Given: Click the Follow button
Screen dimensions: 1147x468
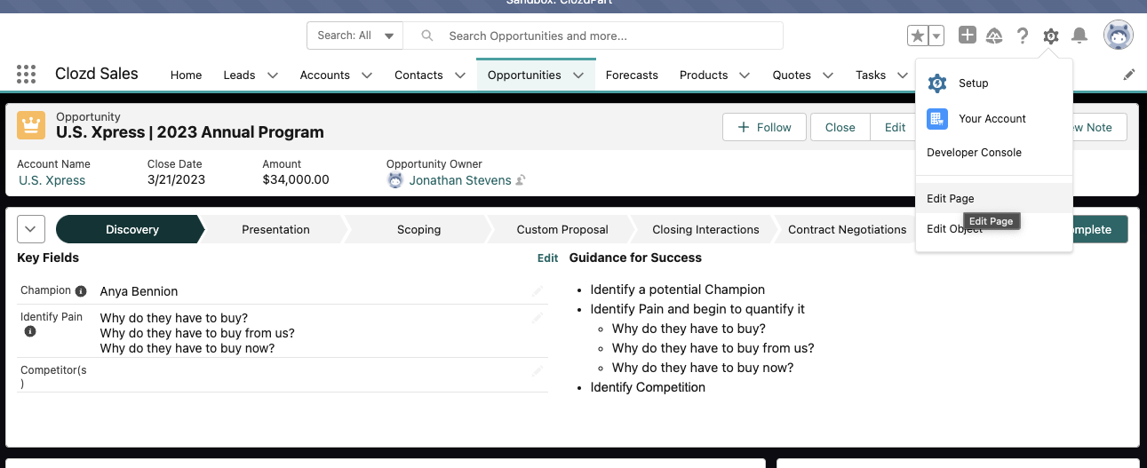Looking at the screenshot, I should [764, 127].
